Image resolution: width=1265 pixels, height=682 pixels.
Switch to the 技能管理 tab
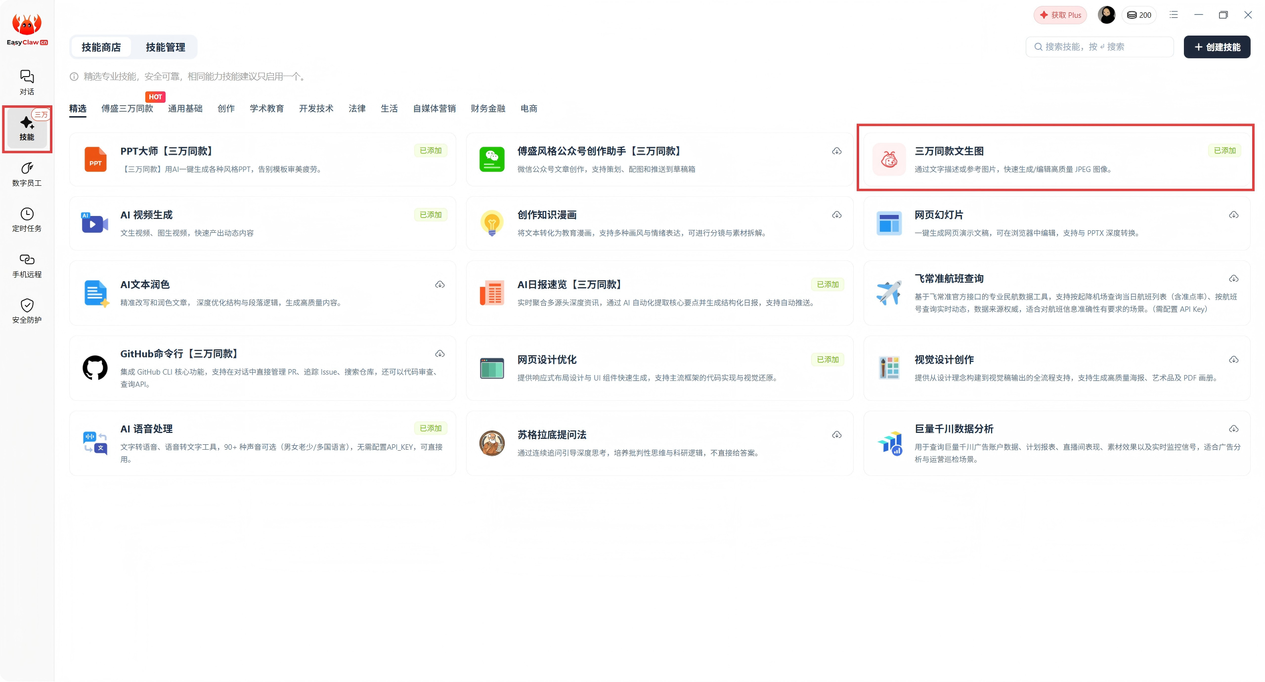[165, 47]
